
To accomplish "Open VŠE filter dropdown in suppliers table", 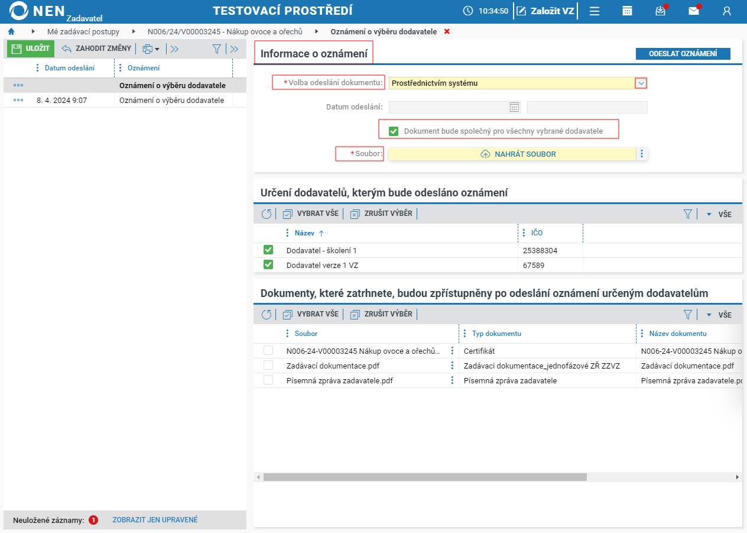I will pos(719,214).
